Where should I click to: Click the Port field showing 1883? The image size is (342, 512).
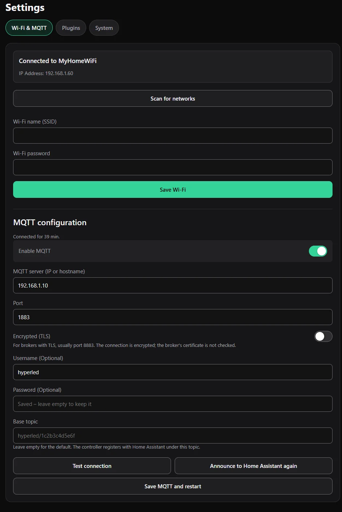coord(173,317)
